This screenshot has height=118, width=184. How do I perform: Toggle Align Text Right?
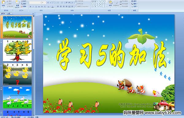[x=63, y=6]
